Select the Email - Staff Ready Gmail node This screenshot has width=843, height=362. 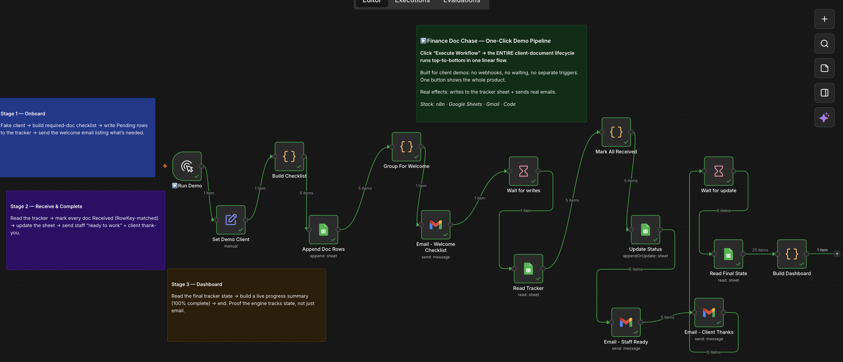point(626,322)
